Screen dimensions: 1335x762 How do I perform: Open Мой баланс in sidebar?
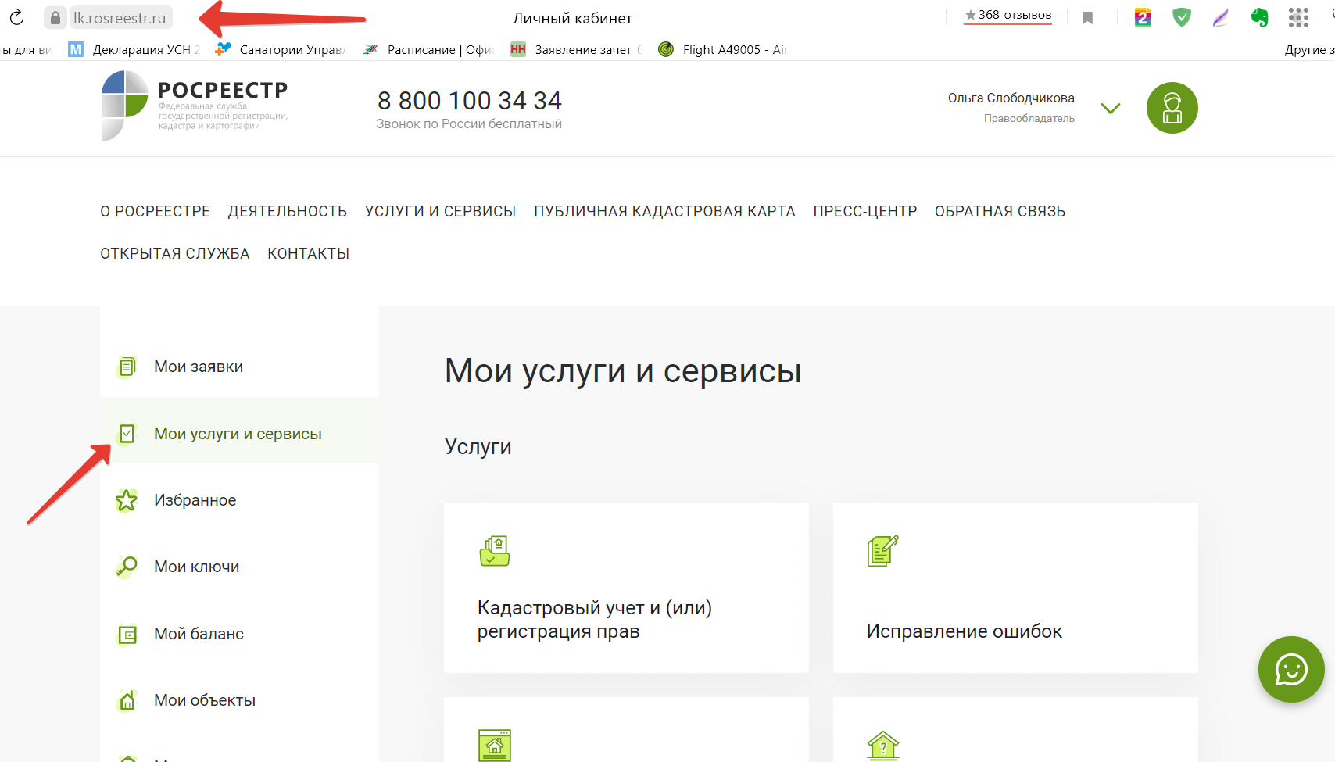click(x=199, y=634)
